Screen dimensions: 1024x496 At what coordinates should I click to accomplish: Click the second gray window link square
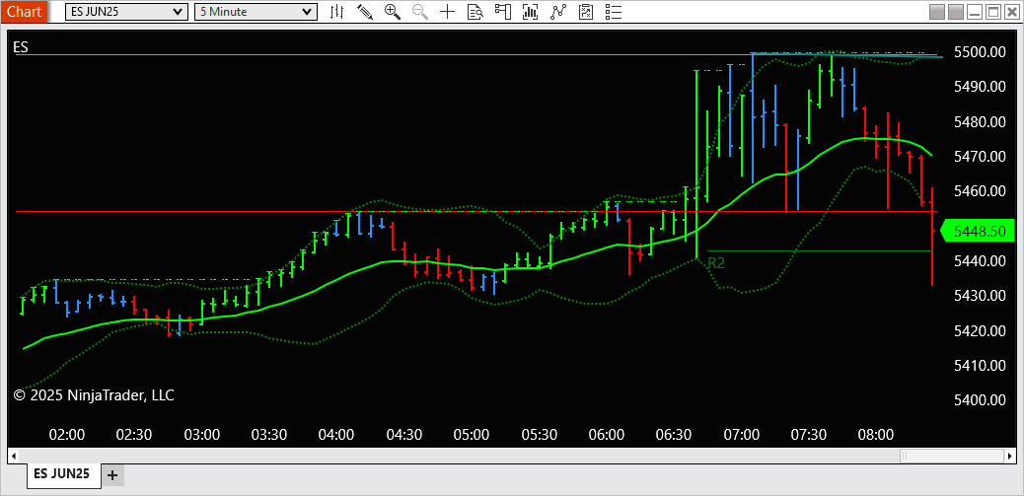click(x=956, y=12)
